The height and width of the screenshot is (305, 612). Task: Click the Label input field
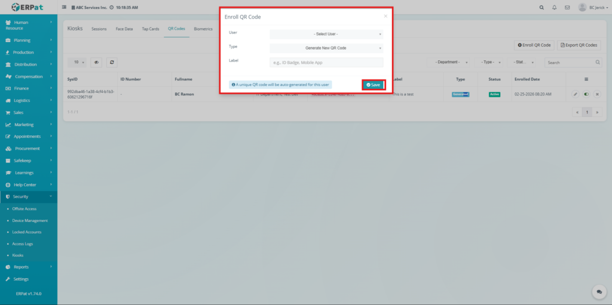pyautogui.click(x=326, y=62)
